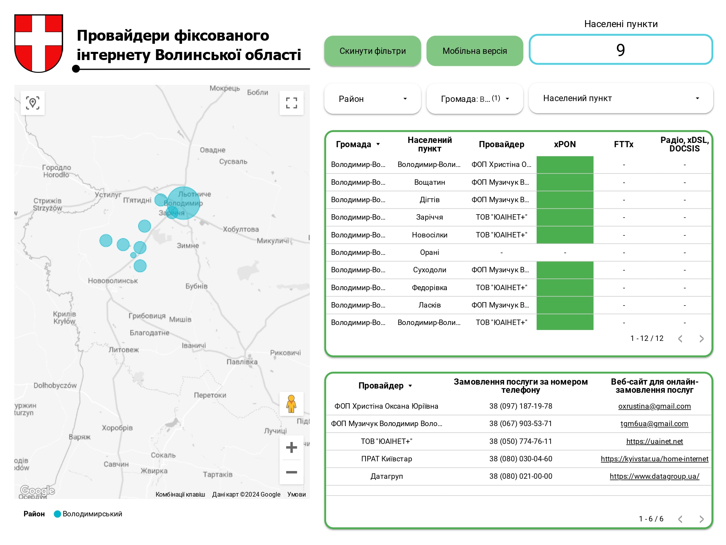Select the Федорівка cell
This screenshot has width=726, height=545.
pyautogui.click(x=429, y=288)
